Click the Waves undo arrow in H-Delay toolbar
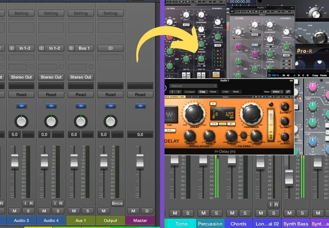Image resolution: width=329 pixels, height=228 pixels. click(x=189, y=97)
